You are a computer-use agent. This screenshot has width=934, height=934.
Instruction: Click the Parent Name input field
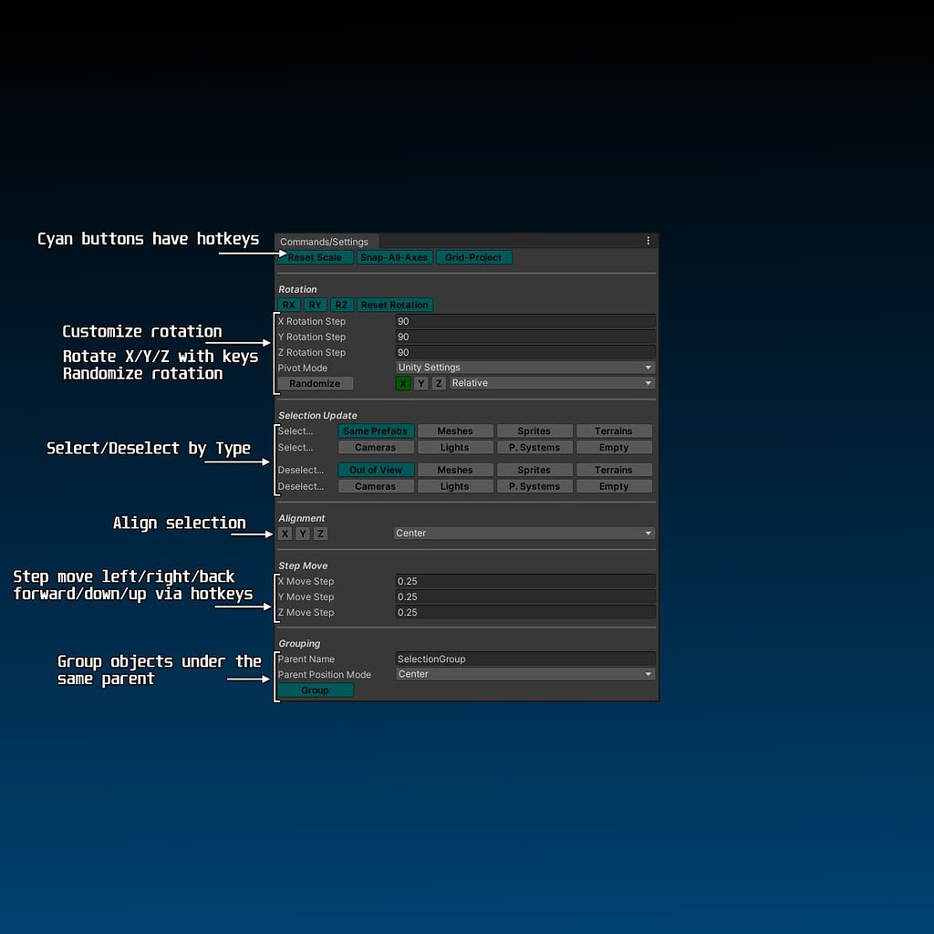point(525,659)
